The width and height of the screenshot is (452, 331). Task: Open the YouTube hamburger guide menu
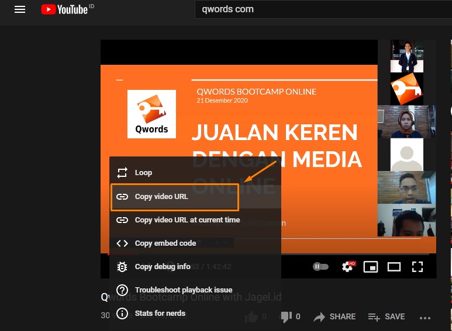(x=20, y=9)
